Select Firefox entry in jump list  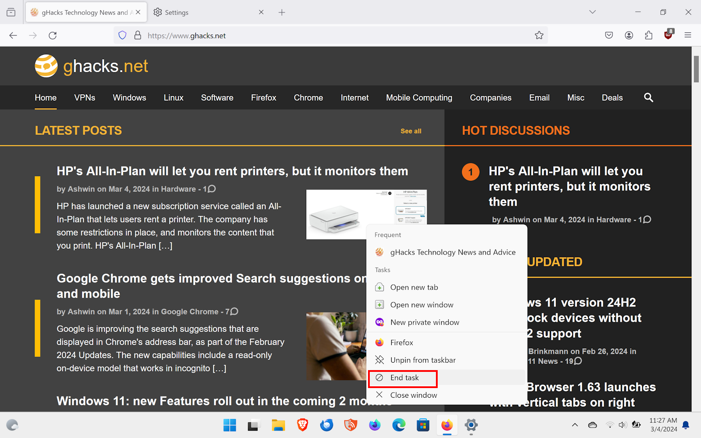tap(447, 343)
